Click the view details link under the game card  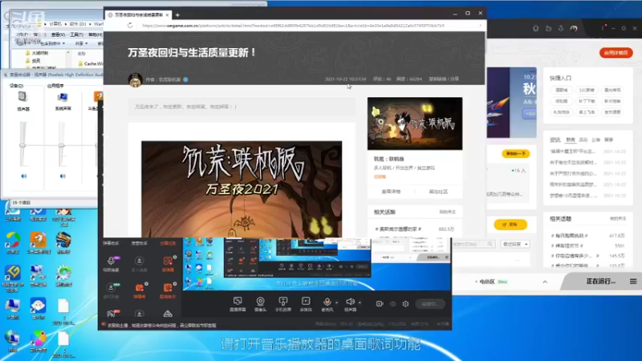391,192
